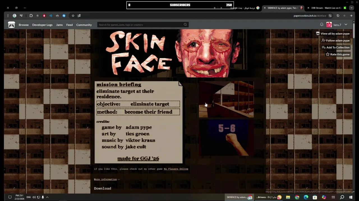Open the Extensions puzzle icon
The image size is (359, 201).
(x=31, y=16)
